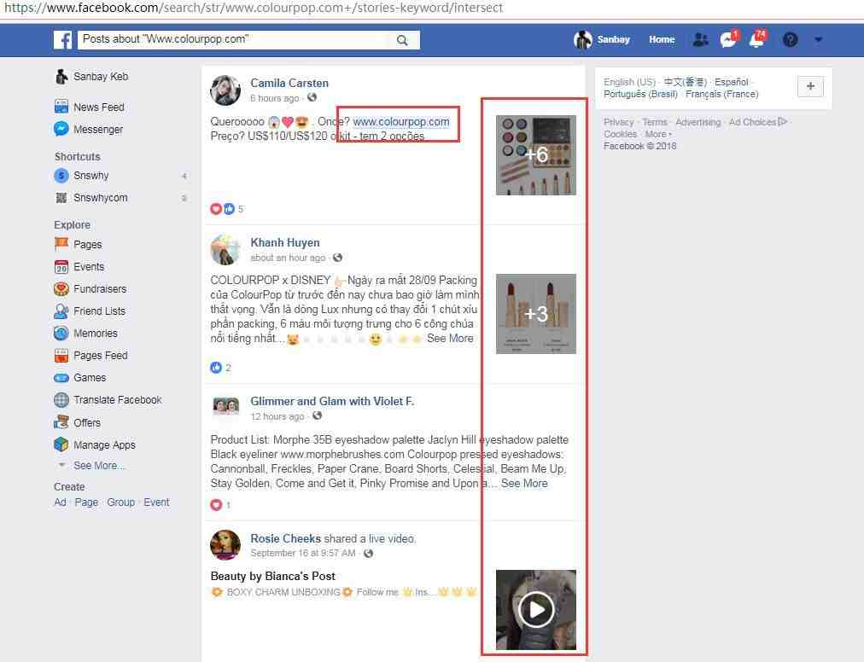Click the Memories icon
Viewport: 864px width, 662px height.
click(61, 334)
